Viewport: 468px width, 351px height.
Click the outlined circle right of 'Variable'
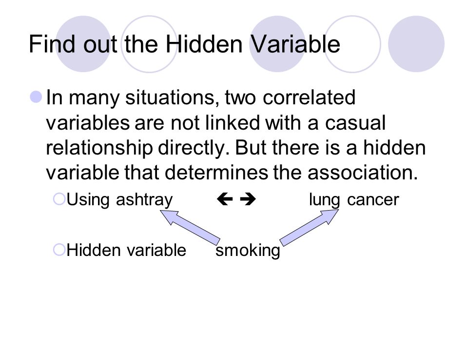(x=352, y=44)
